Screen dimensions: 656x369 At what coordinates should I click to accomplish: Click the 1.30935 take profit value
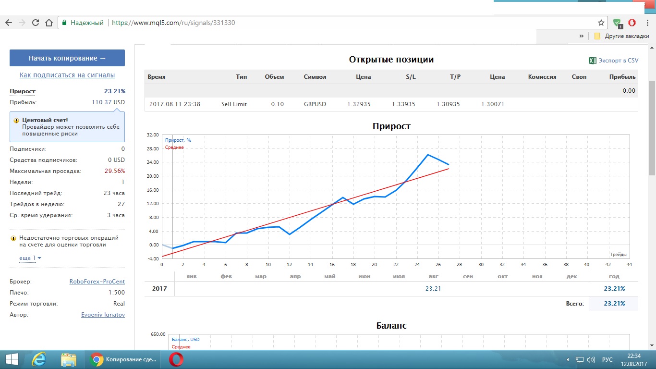pos(449,104)
